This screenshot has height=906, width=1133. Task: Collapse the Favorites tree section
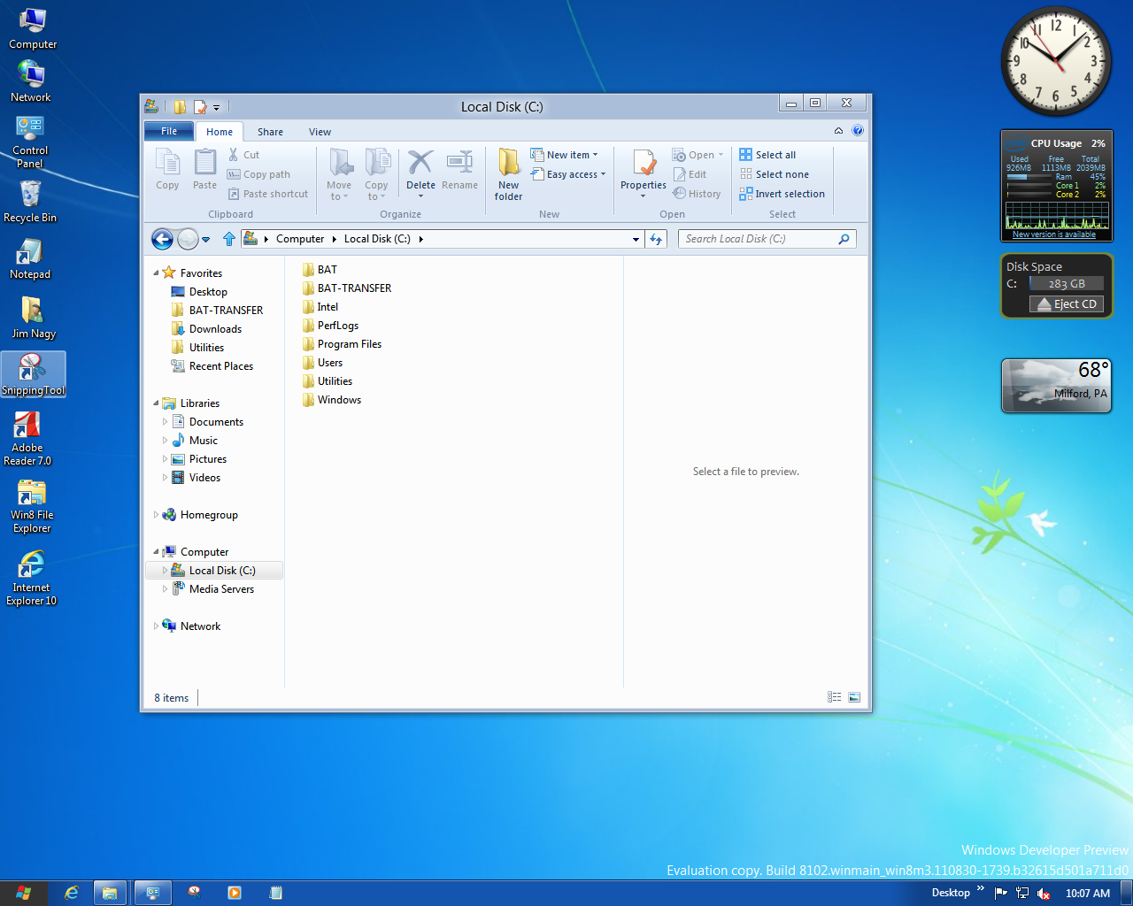pos(156,273)
